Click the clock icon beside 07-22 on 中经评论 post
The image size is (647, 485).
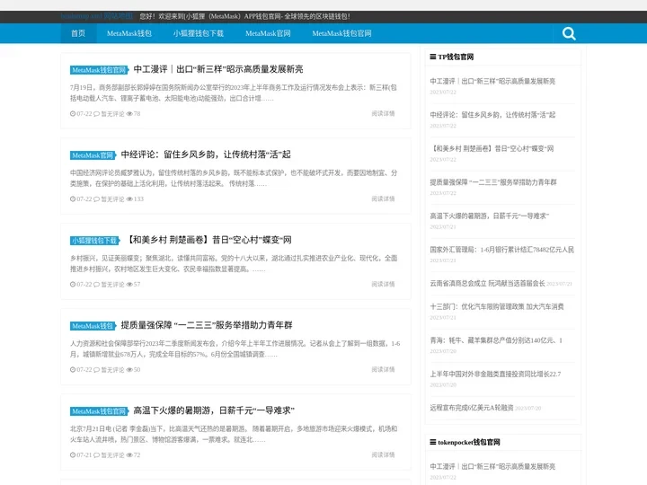(73, 199)
